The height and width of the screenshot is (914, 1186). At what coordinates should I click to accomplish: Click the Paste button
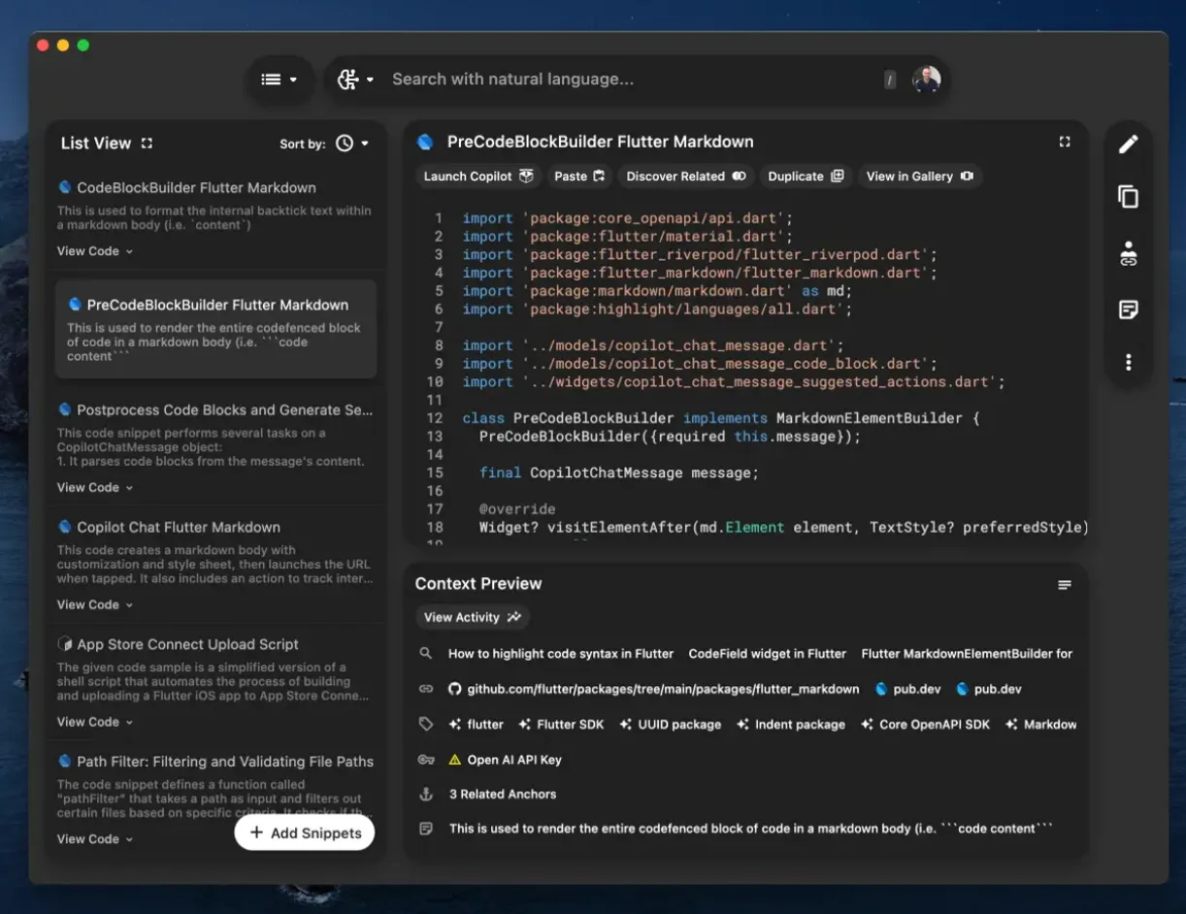coord(579,177)
